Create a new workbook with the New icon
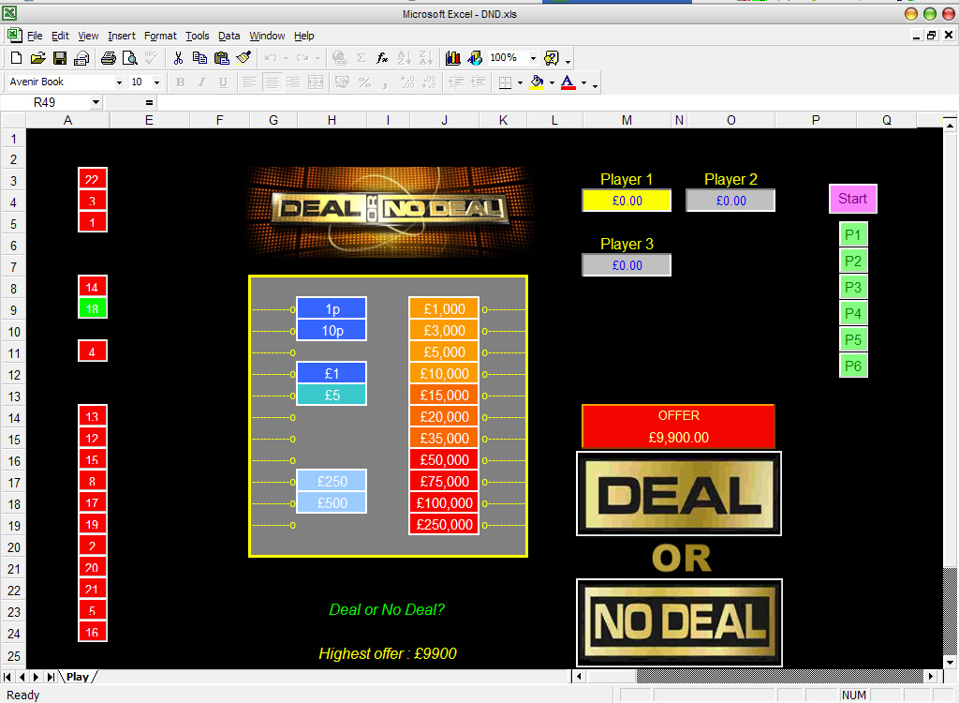Viewport: 959px width, 703px height. (17, 58)
